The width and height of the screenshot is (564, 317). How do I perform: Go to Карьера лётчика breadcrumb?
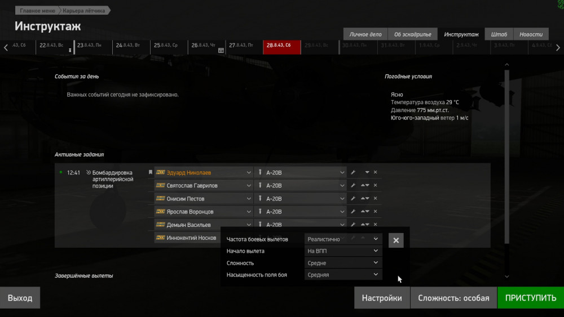84,10
